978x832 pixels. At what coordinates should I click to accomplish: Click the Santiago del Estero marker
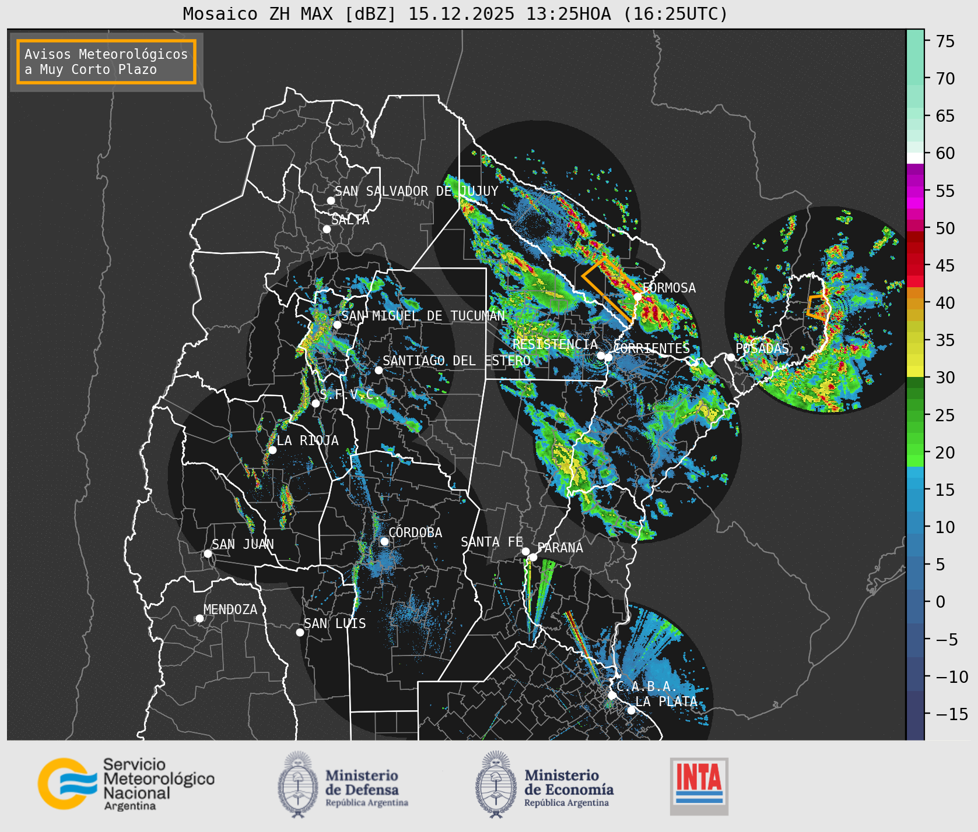(378, 370)
